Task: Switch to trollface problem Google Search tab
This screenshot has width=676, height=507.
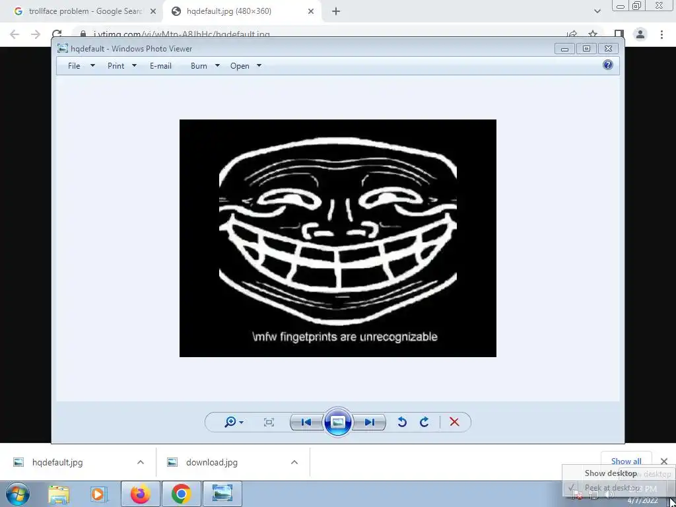Action: pos(81,11)
